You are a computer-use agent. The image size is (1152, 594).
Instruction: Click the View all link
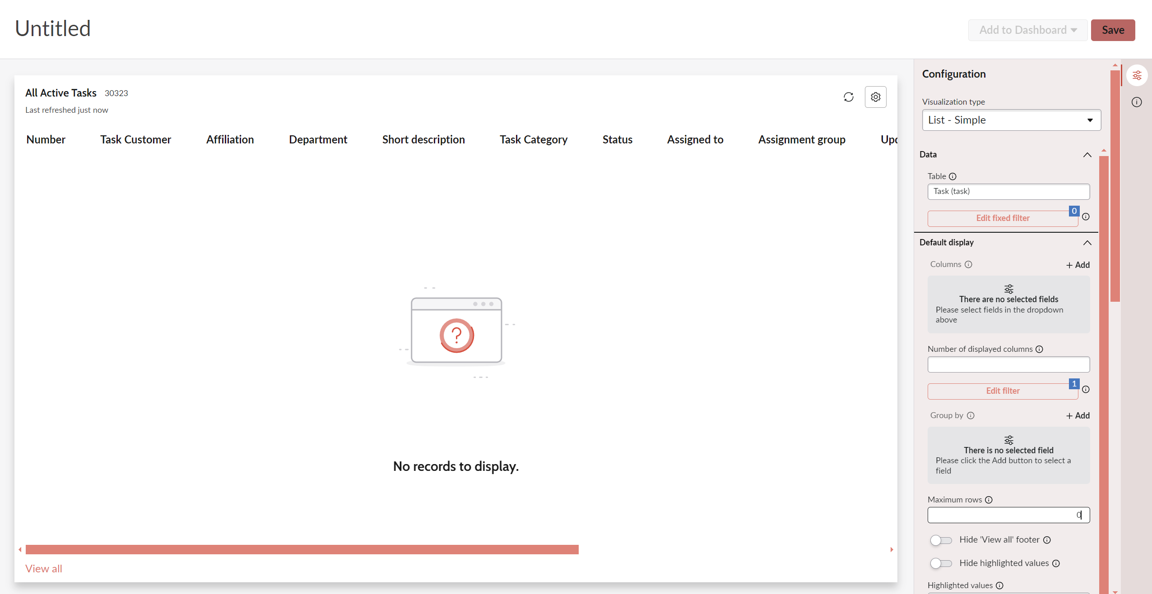click(x=43, y=569)
